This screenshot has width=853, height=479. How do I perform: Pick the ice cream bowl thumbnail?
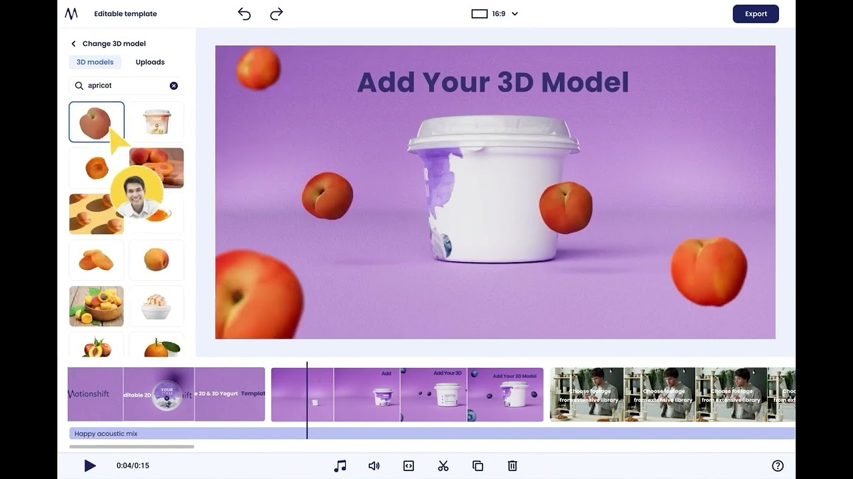click(157, 306)
